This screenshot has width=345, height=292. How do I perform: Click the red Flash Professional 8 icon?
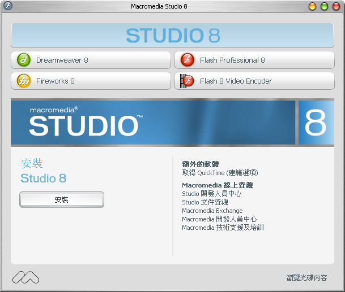[188, 60]
